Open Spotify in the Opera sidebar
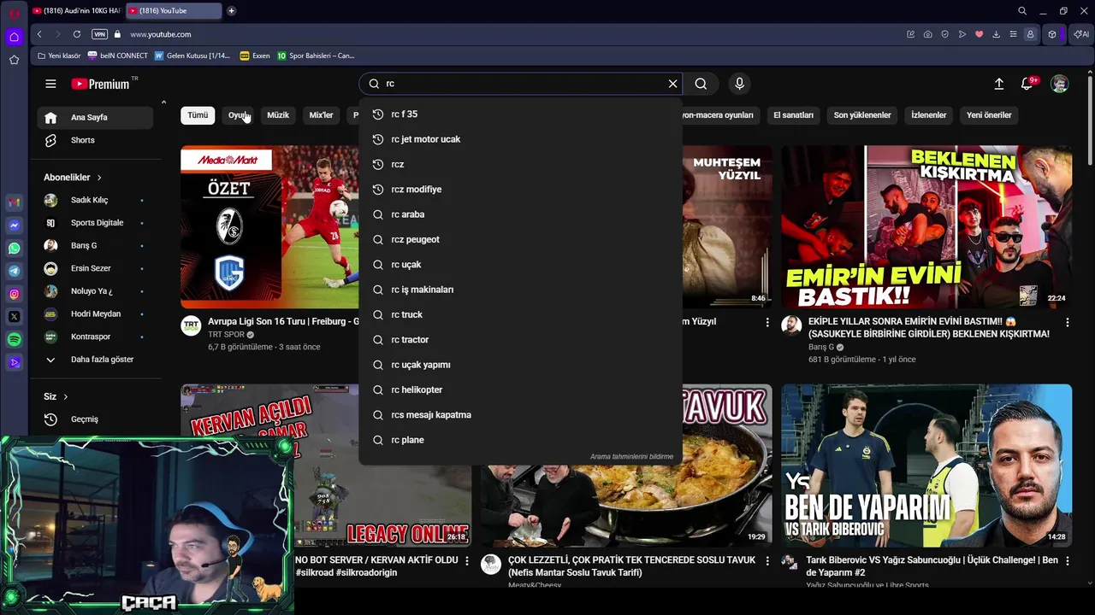 14,339
